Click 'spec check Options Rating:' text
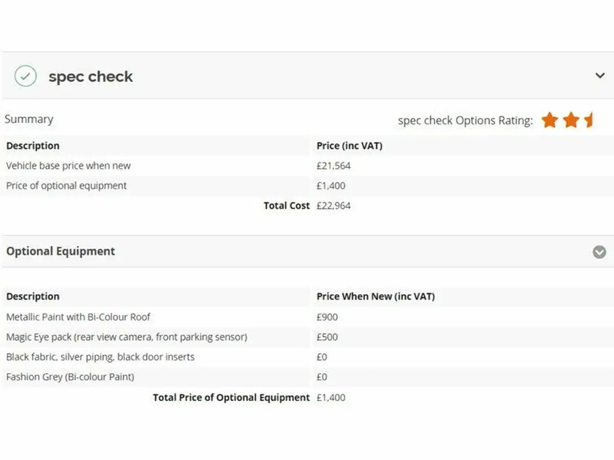Viewport: 614px width, 460px height. [465, 121]
